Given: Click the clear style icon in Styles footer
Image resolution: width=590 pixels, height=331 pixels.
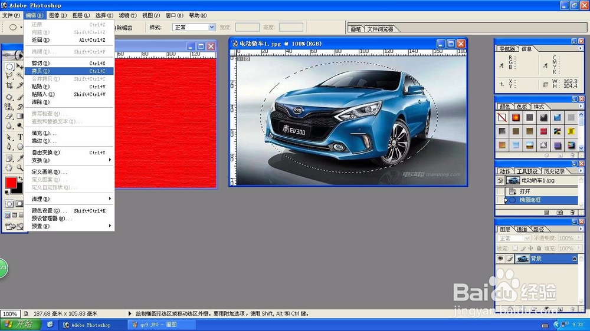Looking at the screenshot, I should pyautogui.click(x=547, y=155).
